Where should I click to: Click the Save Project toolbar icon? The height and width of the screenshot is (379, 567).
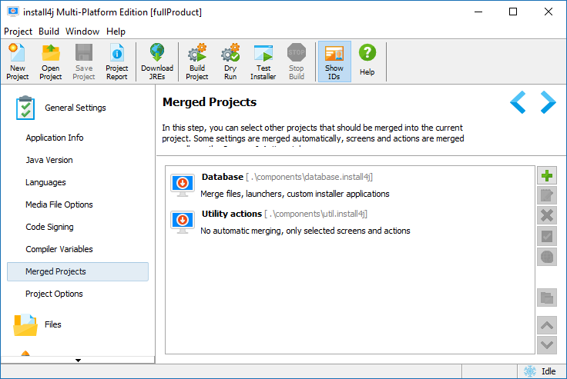click(84, 62)
